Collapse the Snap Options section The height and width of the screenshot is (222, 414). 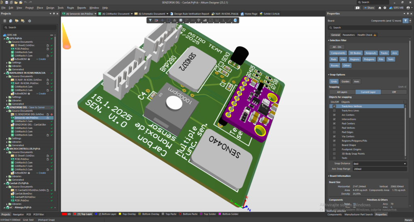tap(329, 74)
